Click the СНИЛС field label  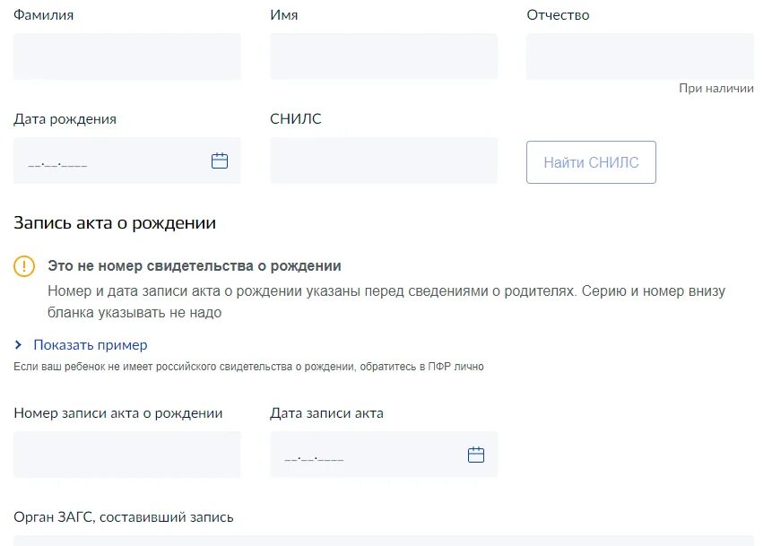pos(295,118)
